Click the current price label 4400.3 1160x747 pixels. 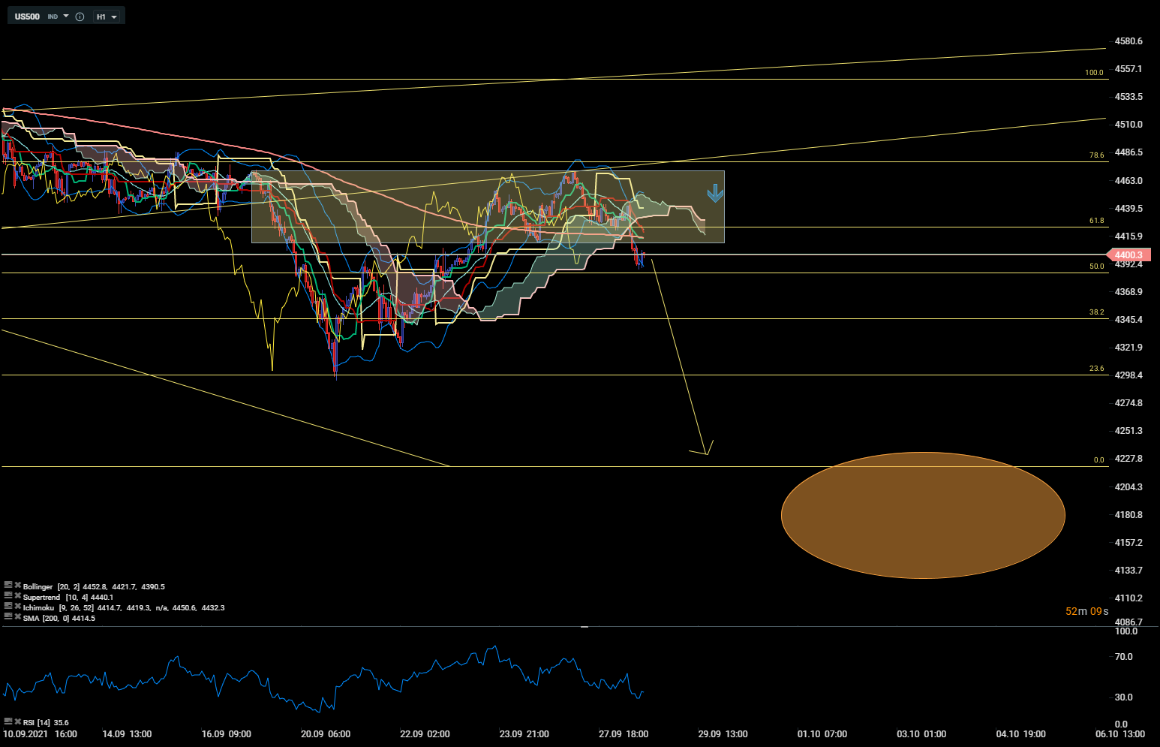pos(1128,255)
